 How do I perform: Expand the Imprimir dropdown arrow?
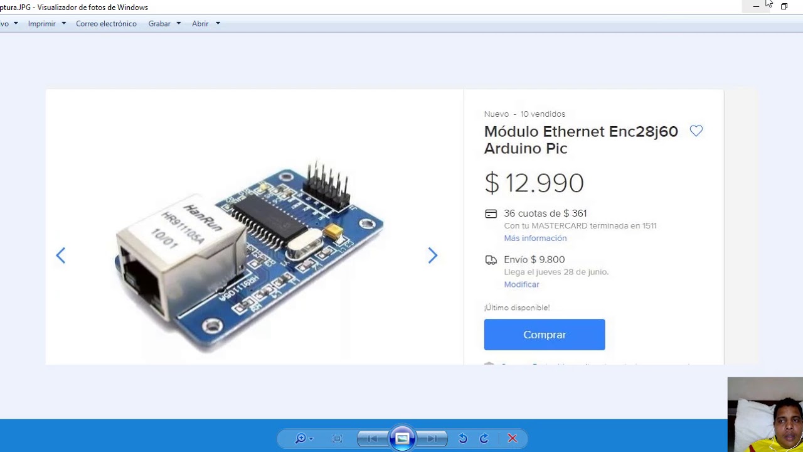coord(63,24)
